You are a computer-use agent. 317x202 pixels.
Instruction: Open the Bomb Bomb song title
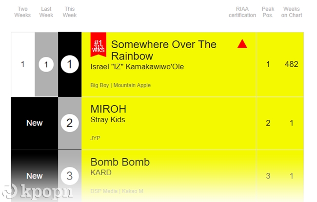pos(120,162)
